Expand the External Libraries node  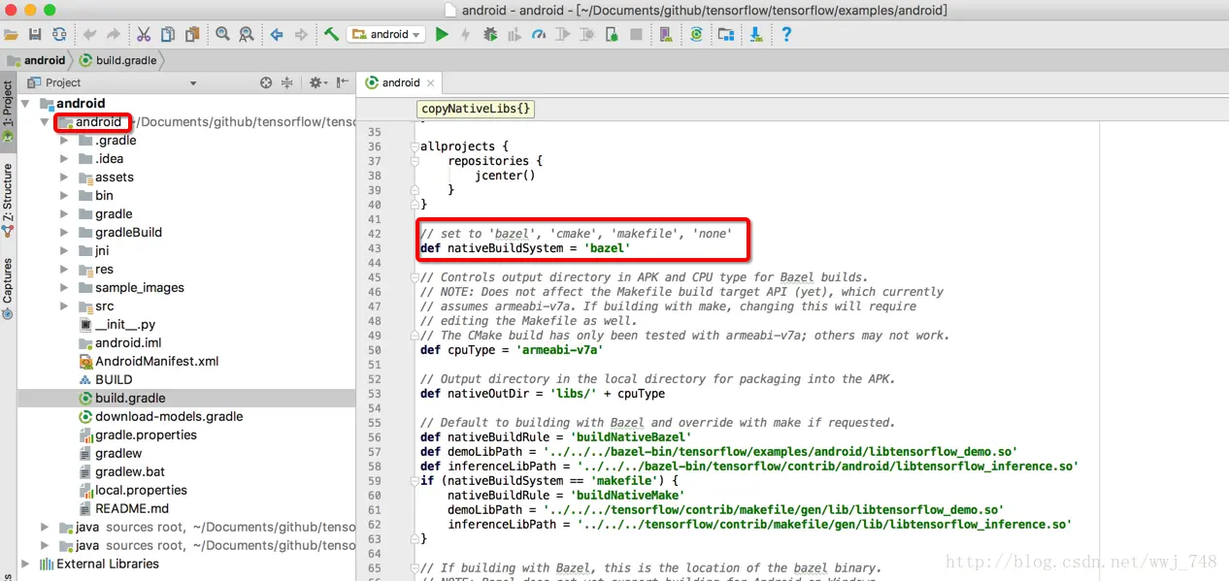click(27, 564)
